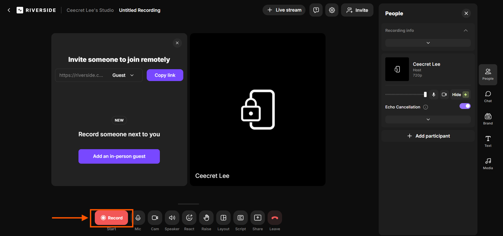Mute Ceecret Lee's mic in People panel
The width and height of the screenshot is (503, 236).
pyautogui.click(x=434, y=94)
